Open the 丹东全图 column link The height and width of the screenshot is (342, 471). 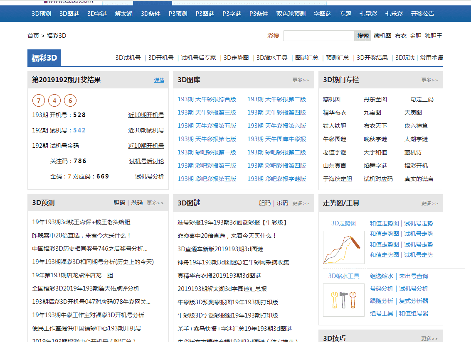(x=375, y=99)
